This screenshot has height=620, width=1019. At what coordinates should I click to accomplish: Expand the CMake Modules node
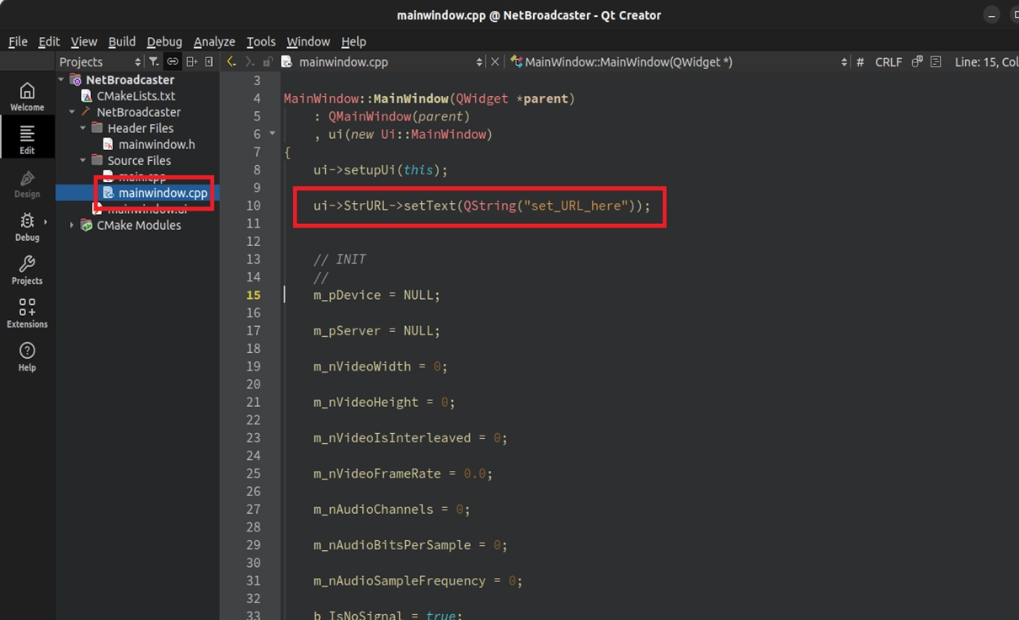coord(72,225)
